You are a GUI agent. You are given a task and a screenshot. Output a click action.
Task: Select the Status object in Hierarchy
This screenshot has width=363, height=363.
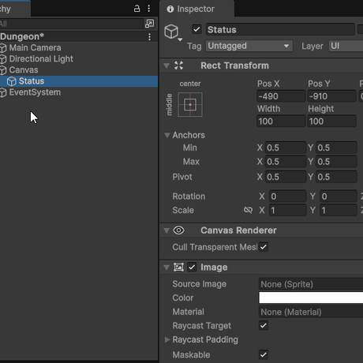click(x=79, y=81)
